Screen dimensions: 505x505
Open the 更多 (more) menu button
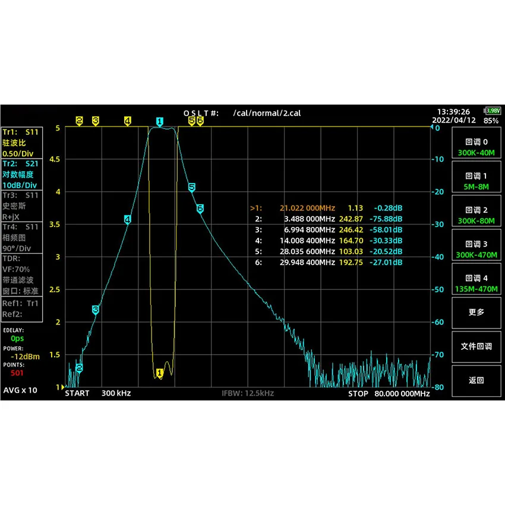click(476, 313)
